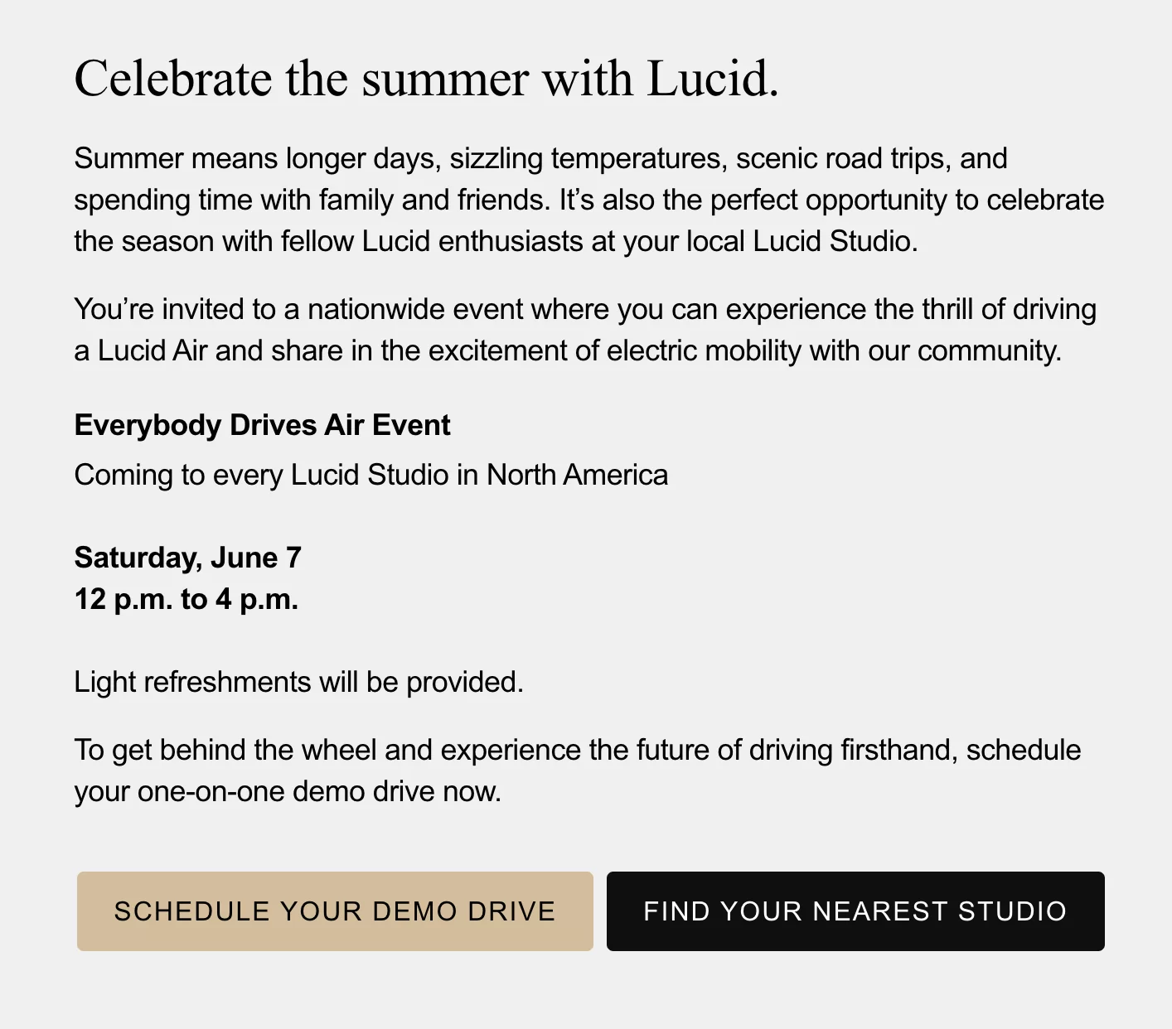Click the line 'your one-on-one demo drive now.'

coord(288,791)
